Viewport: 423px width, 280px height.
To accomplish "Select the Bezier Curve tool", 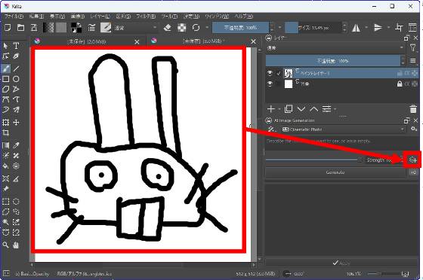I will 6,99.
